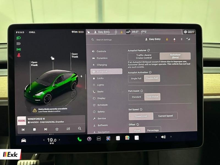Open Bluetooth settings icon
This screenshot has width=220, height=165.
pyautogui.click(x=182, y=39)
